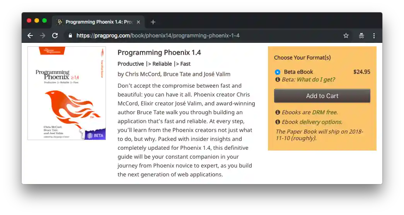Click the pragprog.com URL in the address bar
The height and width of the screenshot is (215, 404).
point(158,36)
